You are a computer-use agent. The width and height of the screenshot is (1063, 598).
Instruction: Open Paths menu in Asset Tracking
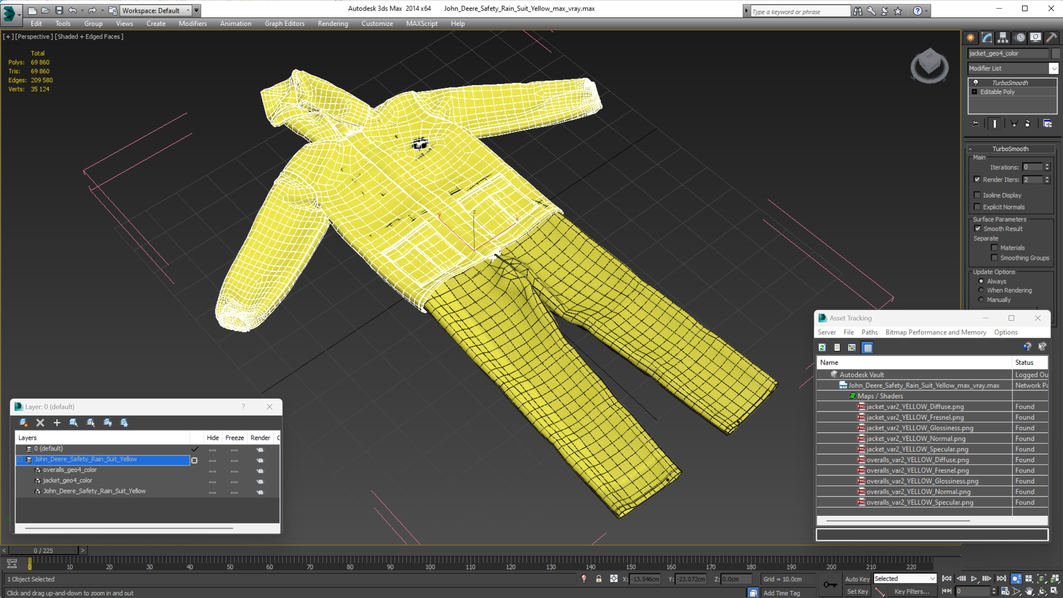click(870, 332)
